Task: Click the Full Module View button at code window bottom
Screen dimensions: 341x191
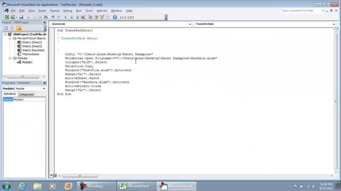Action: pyautogui.click(x=55, y=176)
